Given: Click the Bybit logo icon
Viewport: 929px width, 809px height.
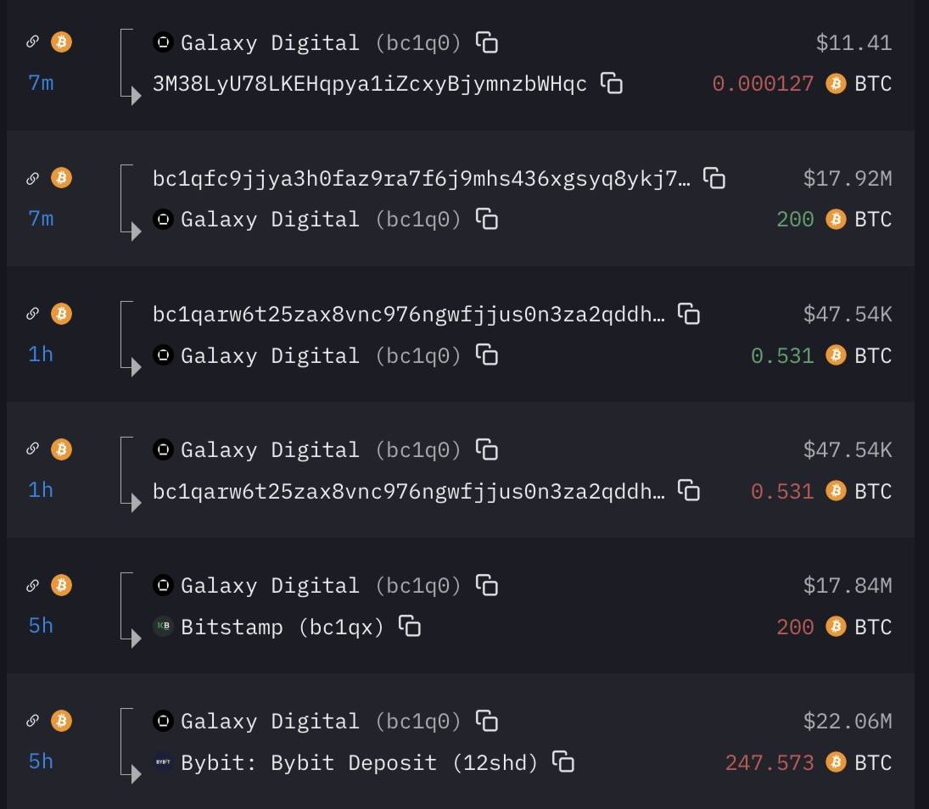Looking at the screenshot, I should click(163, 762).
